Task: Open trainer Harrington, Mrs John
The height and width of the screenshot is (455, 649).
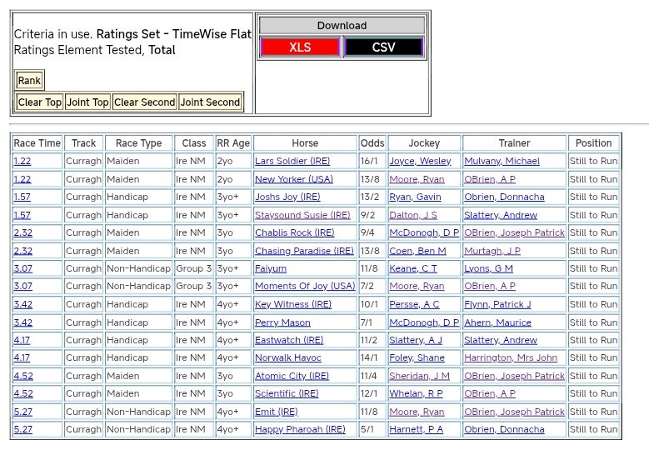Action: 511,358
